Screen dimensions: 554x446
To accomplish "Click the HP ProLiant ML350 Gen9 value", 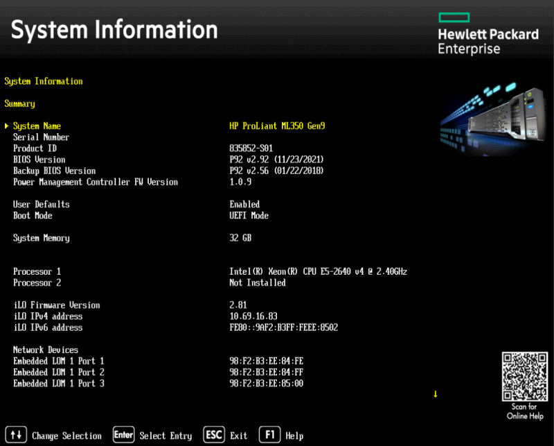I will (278, 126).
